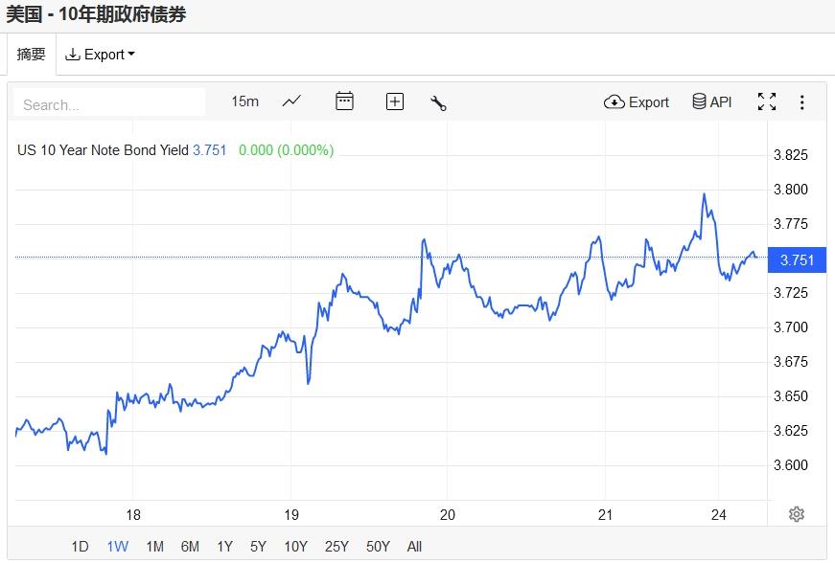Image resolution: width=835 pixels, height=563 pixels.
Task: Click the plus icon to add comparison
Action: tap(395, 101)
